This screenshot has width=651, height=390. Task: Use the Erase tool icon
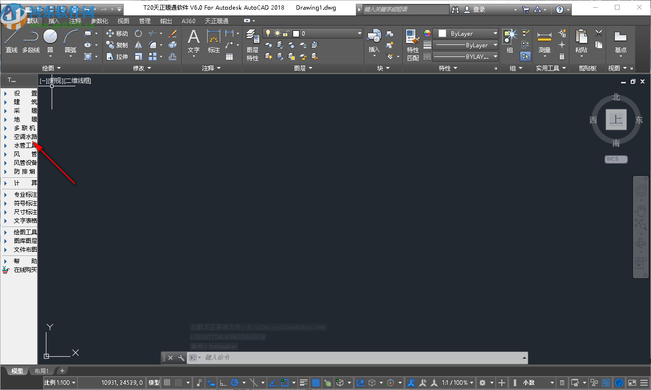click(172, 33)
